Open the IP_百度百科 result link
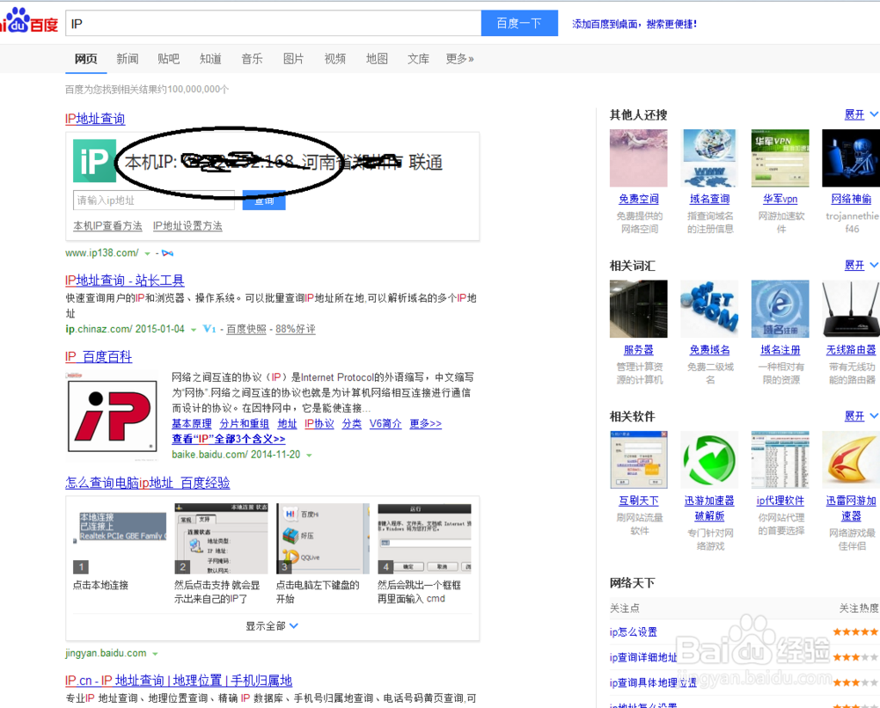 point(99,357)
